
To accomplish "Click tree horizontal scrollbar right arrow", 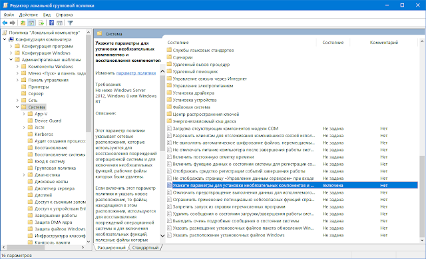I will tap(83, 247).
